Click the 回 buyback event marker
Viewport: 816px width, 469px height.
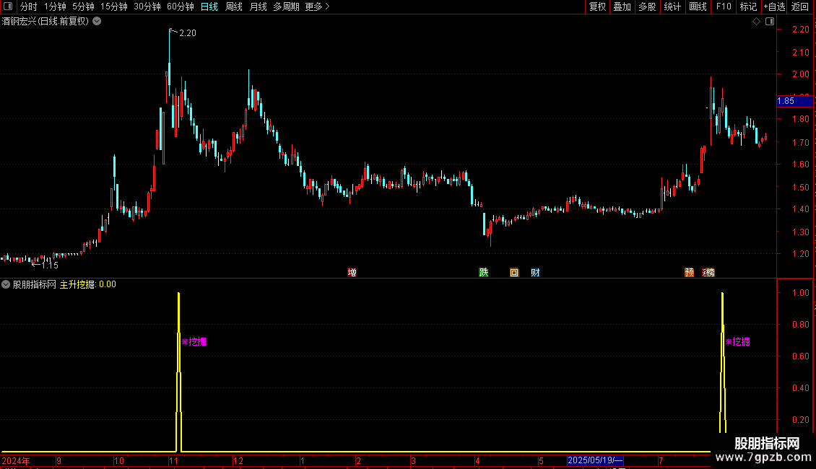click(514, 273)
